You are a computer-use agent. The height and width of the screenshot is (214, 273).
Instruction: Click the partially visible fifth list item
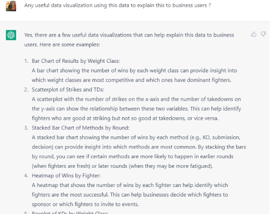coord(70,212)
